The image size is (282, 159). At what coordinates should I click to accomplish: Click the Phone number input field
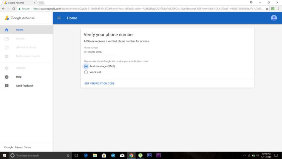tap(100, 52)
